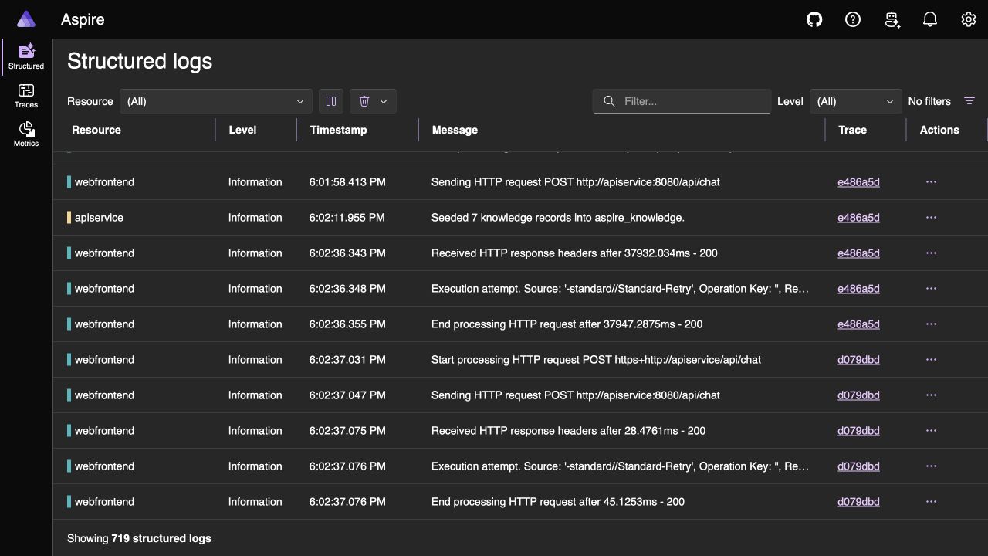Click webfrontend in the 6:02:37.031 PM row
This screenshot has width=988, height=556.
[104, 360]
